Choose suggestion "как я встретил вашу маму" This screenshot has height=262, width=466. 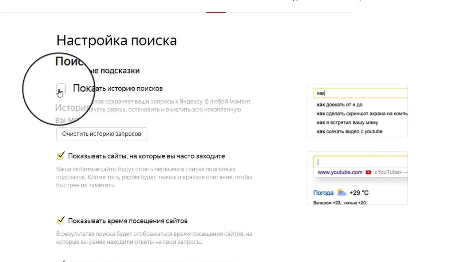point(348,123)
